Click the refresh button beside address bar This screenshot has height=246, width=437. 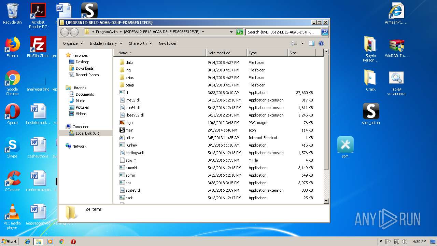coord(240,32)
